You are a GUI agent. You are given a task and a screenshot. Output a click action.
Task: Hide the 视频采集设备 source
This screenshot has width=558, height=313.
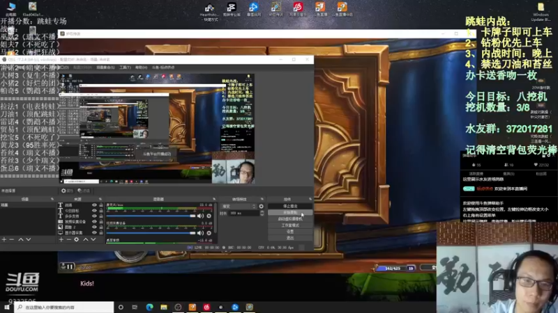(94, 221)
